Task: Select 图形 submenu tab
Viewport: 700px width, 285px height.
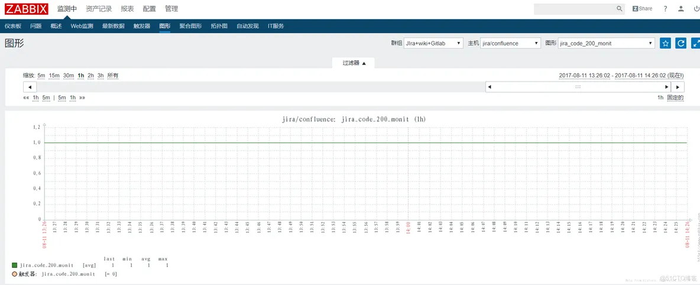Action: (165, 26)
